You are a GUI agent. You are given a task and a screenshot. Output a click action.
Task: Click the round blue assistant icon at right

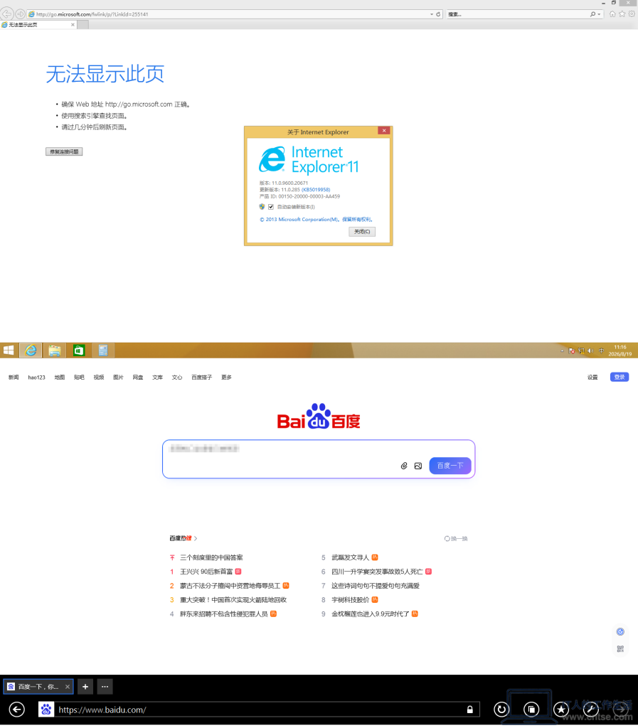pyautogui.click(x=620, y=632)
